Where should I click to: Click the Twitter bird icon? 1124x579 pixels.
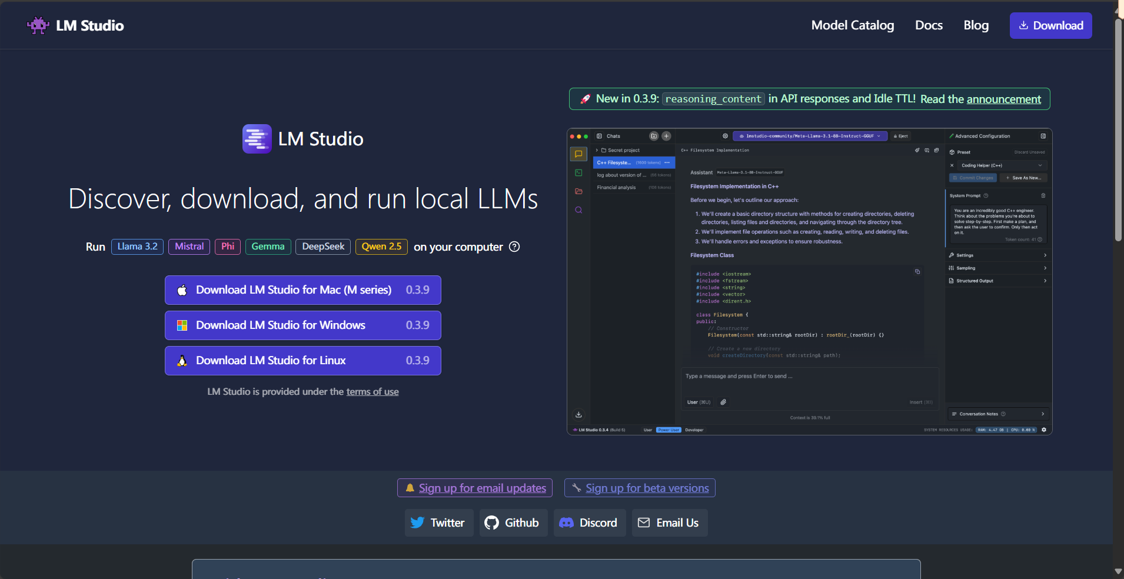coord(417,523)
